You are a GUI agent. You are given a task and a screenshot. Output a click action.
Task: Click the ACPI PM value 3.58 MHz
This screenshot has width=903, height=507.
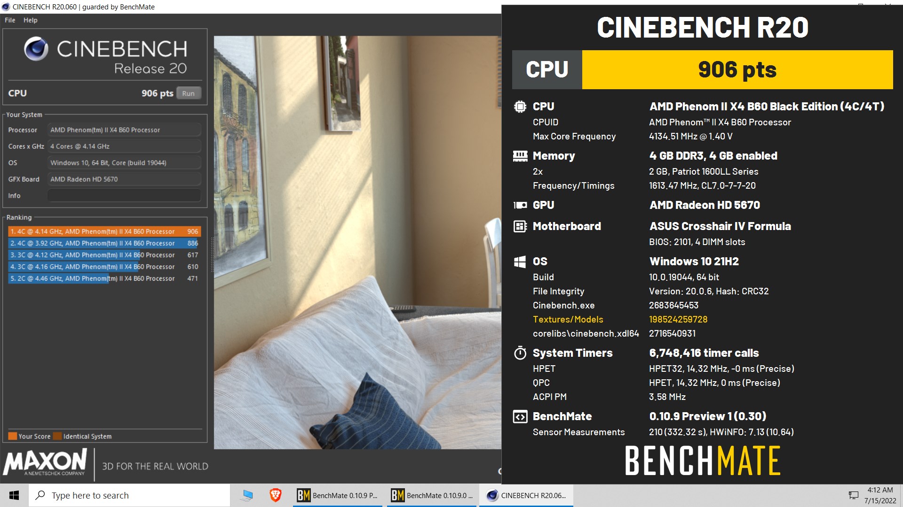click(x=667, y=397)
